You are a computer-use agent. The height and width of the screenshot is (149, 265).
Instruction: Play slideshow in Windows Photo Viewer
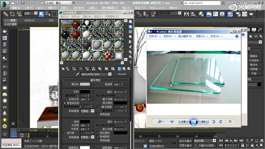click(x=194, y=121)
